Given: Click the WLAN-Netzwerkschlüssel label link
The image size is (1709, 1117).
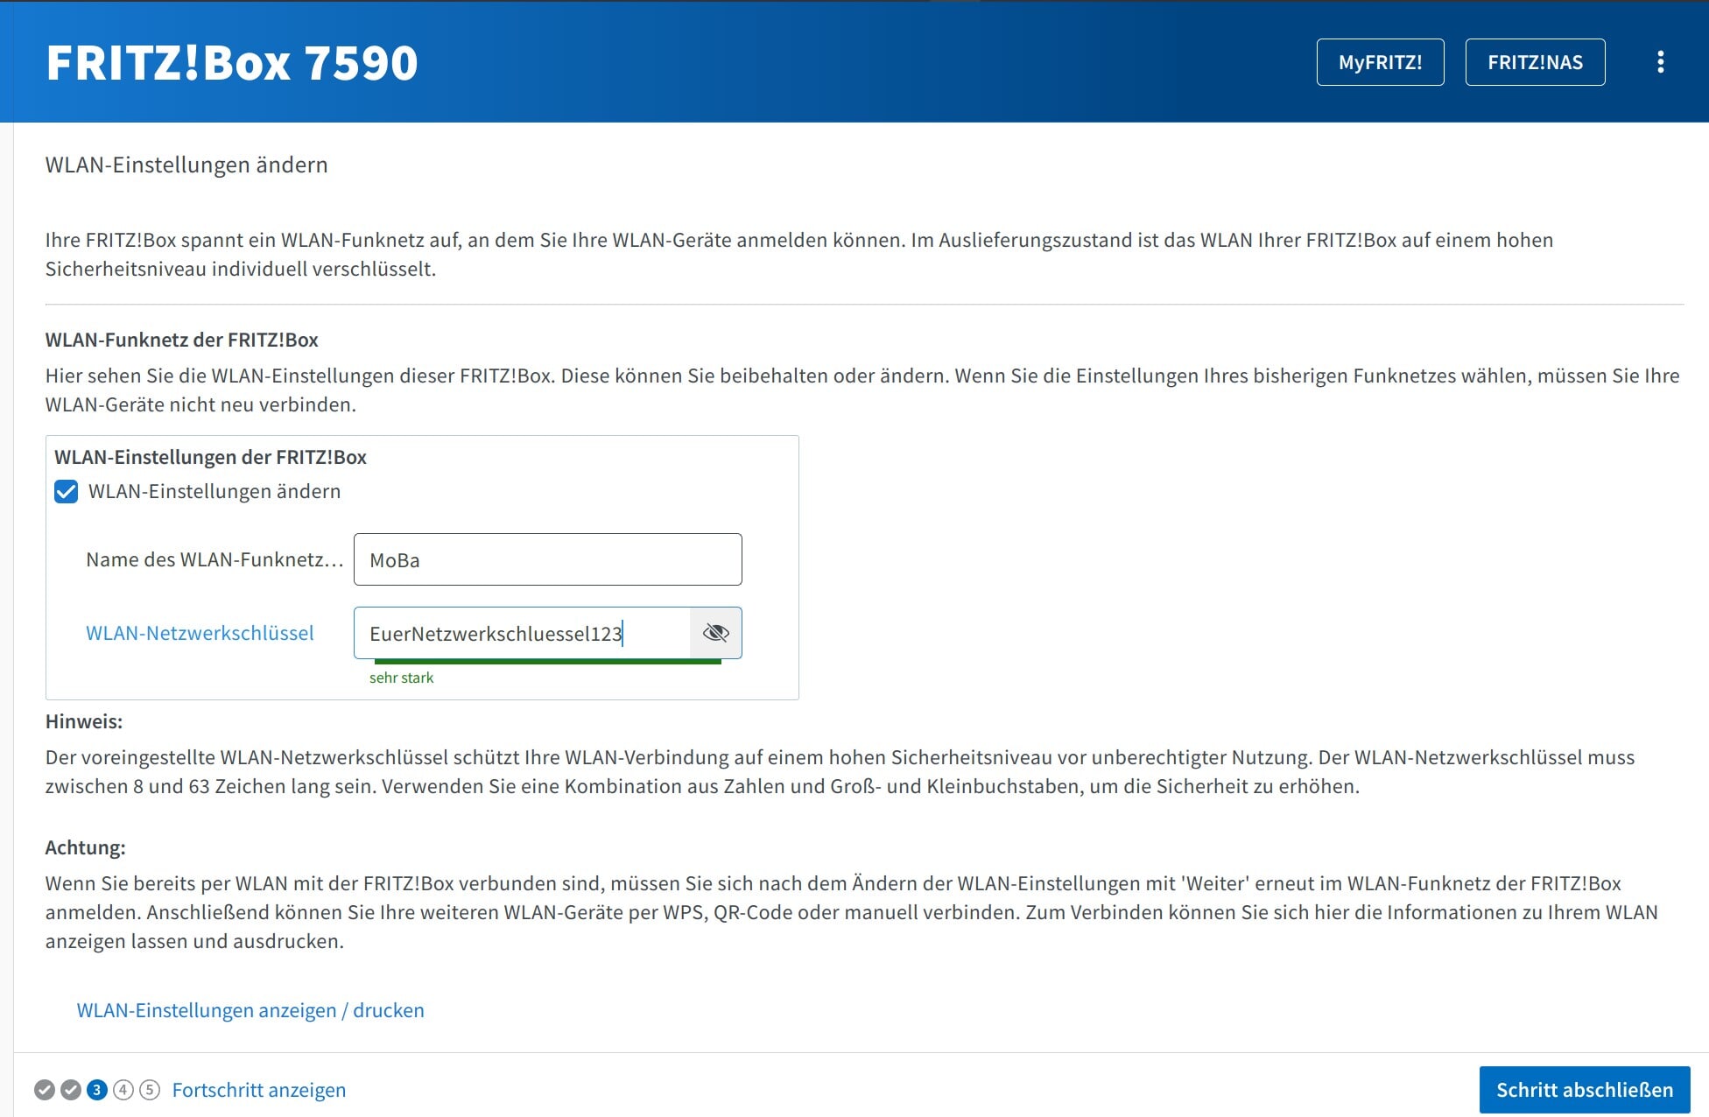Looking at the screenshot, I should tap(200, 633).
